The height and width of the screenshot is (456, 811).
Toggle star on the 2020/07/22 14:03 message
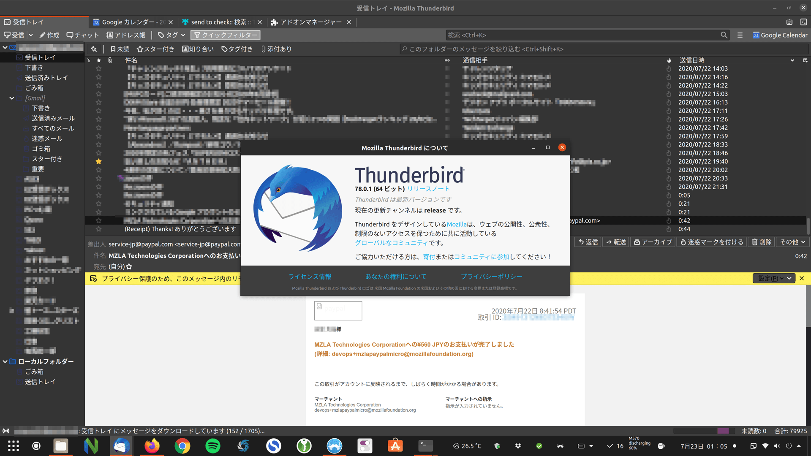[98, 68]
